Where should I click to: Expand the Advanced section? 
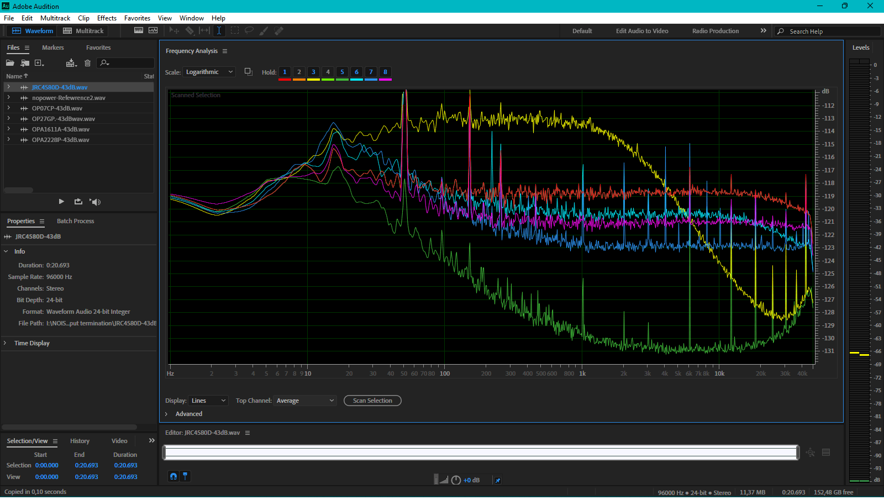pyautogui.click(x=166, y=414)
